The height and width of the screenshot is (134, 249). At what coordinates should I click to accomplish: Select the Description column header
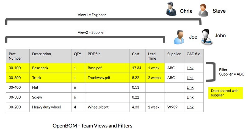pos(41,54)
